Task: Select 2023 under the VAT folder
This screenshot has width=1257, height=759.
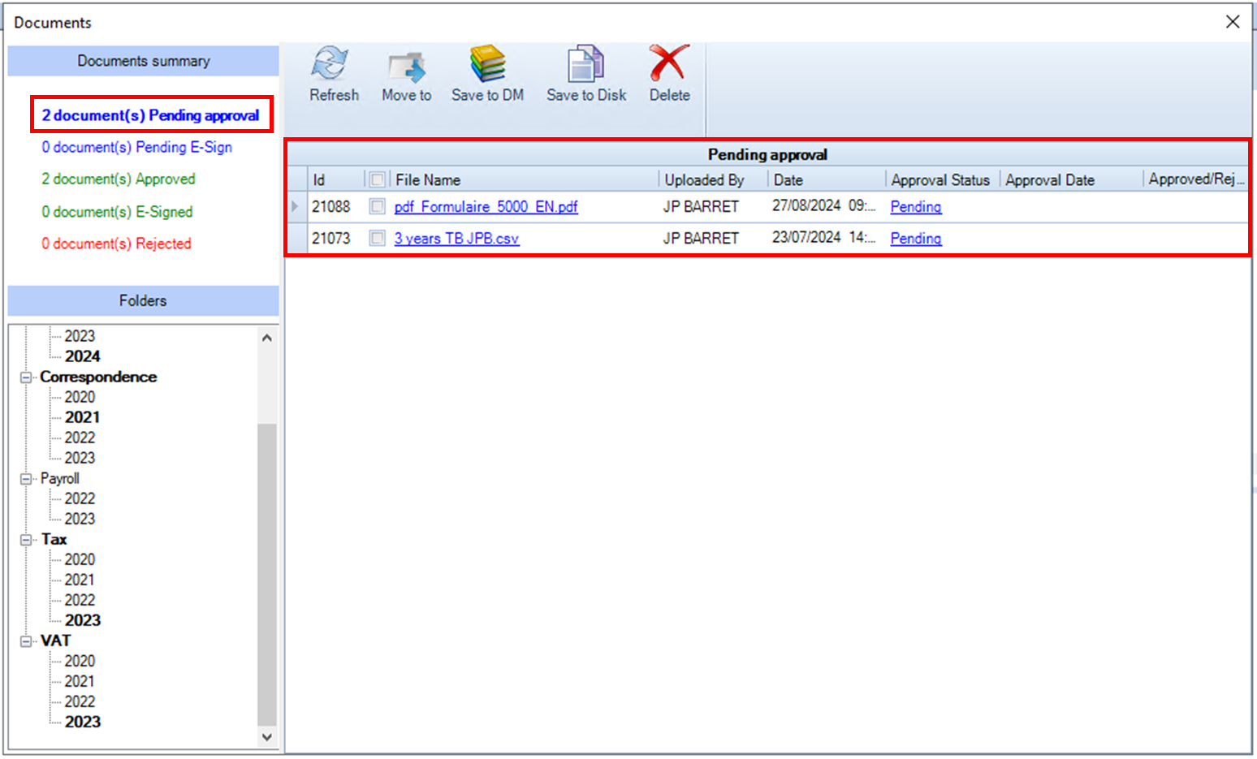Action: tap(83, 722)
